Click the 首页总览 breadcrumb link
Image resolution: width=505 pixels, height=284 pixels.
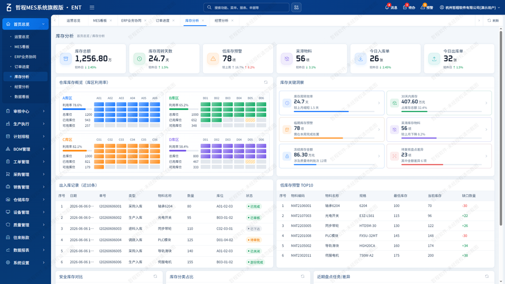(x=83, y=36)
